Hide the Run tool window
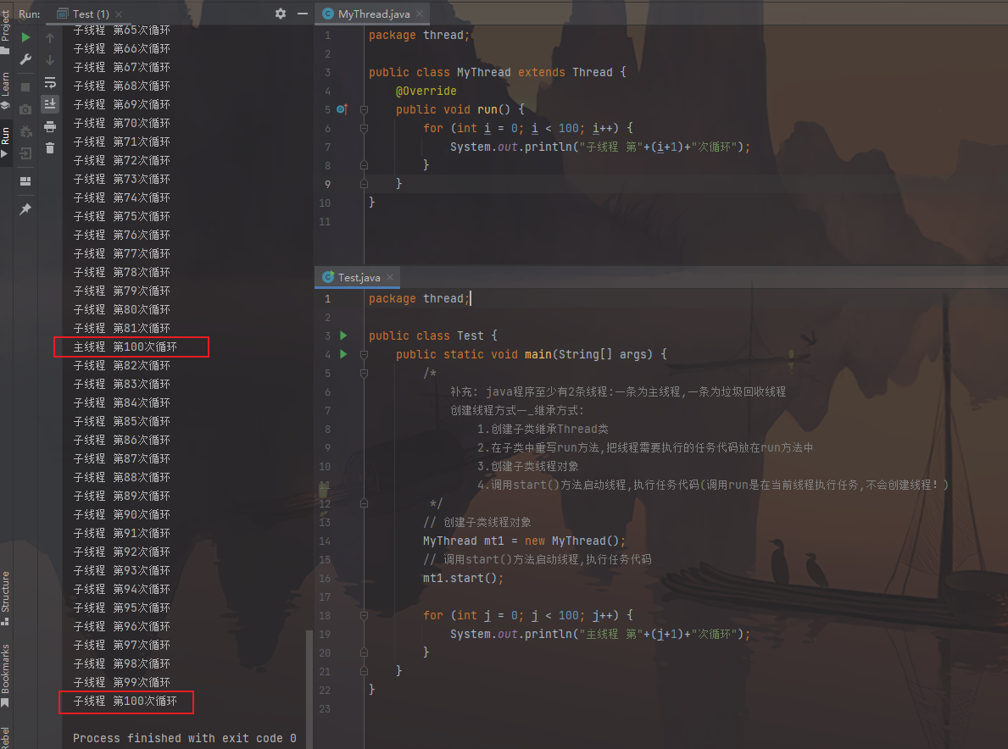The image size is (1008, 749). pos(301,14)
